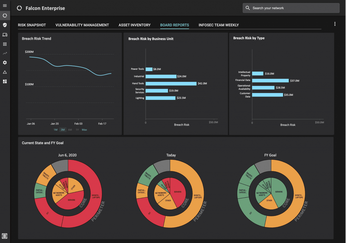Click the circular risk dashboard sidebar icon
The width and height of the screenshot is (346, 243).
[5, 16]
